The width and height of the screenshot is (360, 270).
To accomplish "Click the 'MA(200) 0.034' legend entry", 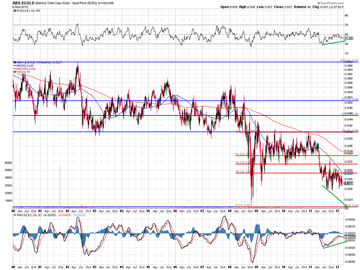I will point(26,69).
